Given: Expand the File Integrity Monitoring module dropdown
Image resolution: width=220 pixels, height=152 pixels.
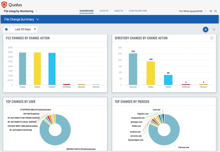Looking at the screenshot, I should click(37, 11).
